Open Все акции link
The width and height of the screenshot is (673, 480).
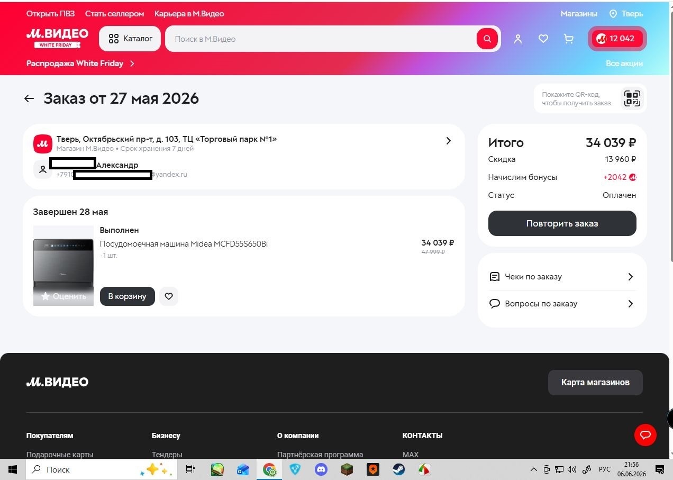624,64
